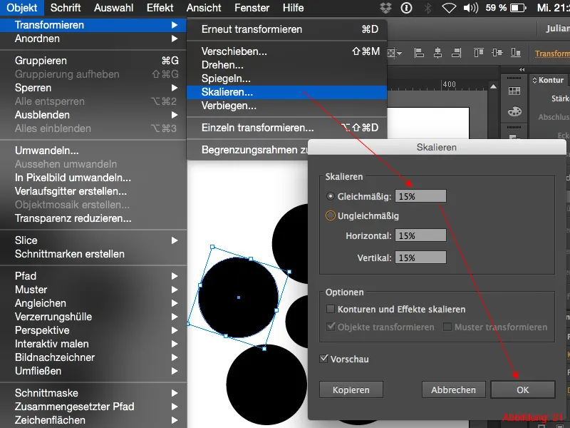Choose Drehen... submenu entry
Image resolution: width=570 pixels, height=428 pixels.
coord(286,65)
